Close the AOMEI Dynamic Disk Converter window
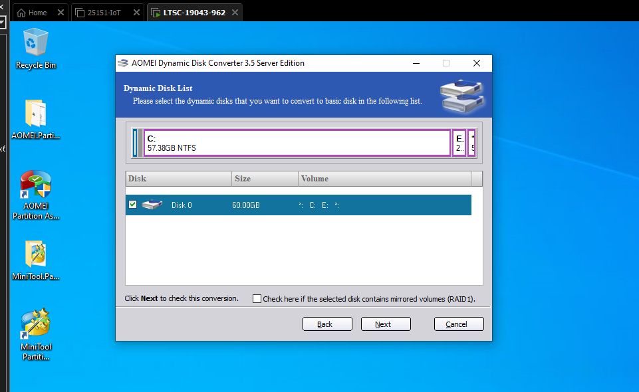The image size is (639, 392). (x=476, y=63)
